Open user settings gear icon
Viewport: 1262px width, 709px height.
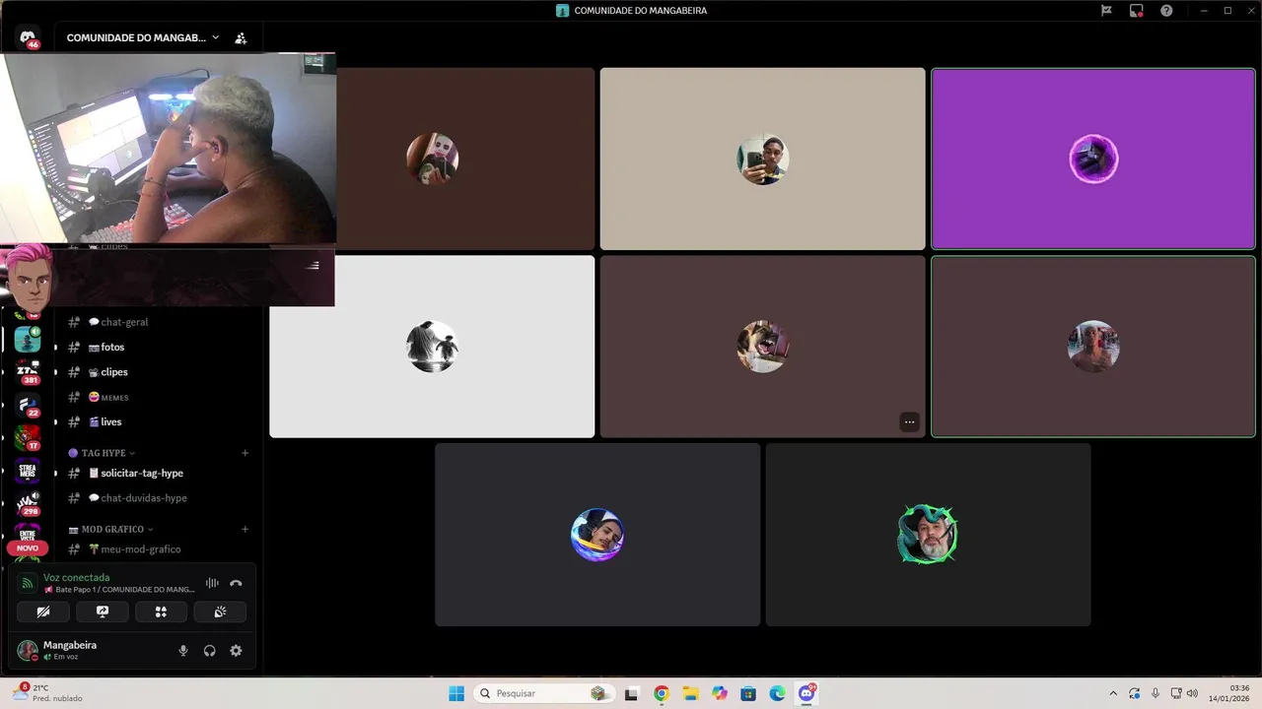[236, 650]
